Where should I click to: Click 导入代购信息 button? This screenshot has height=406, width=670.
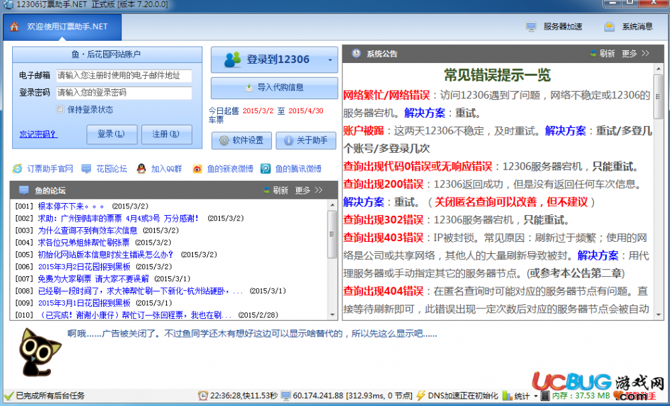(x=274, y=88)
